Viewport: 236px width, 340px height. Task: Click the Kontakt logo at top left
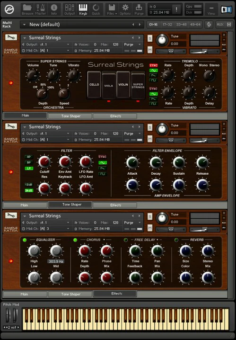click(x=9, y=9)
